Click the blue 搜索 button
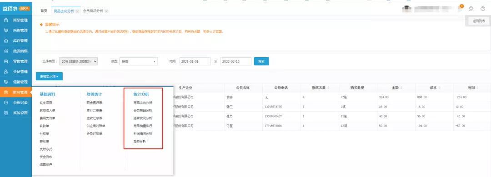This screenshot has width=491, height=177. pos(261,62)
